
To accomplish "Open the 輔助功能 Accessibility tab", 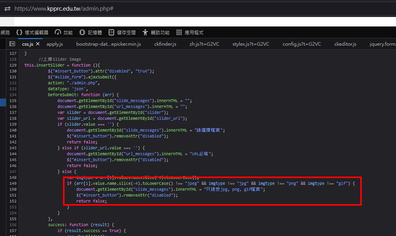I will pos(156,32).
